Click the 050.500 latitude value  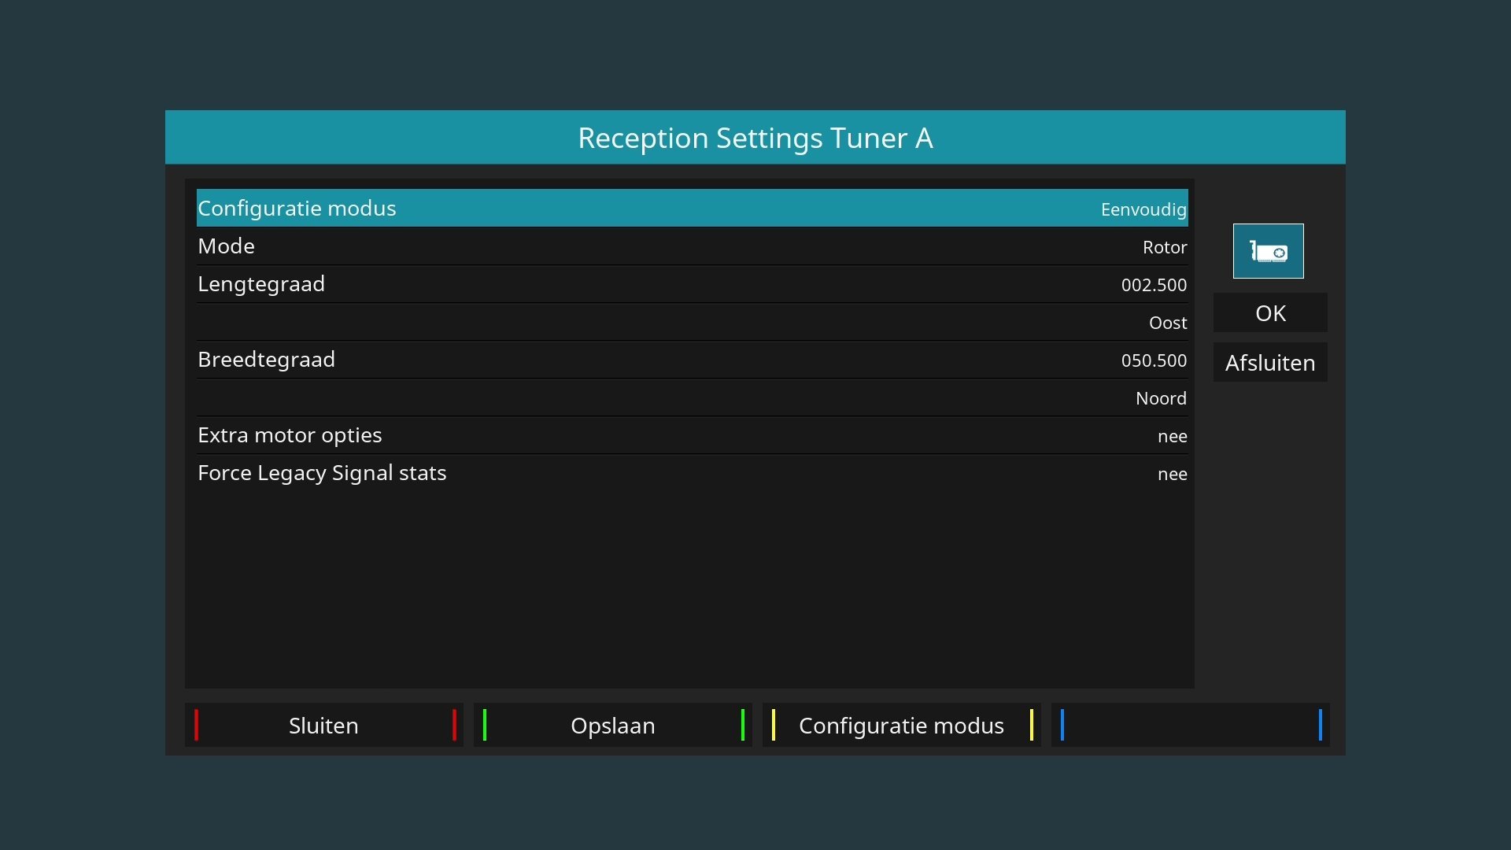point(1153,360)
